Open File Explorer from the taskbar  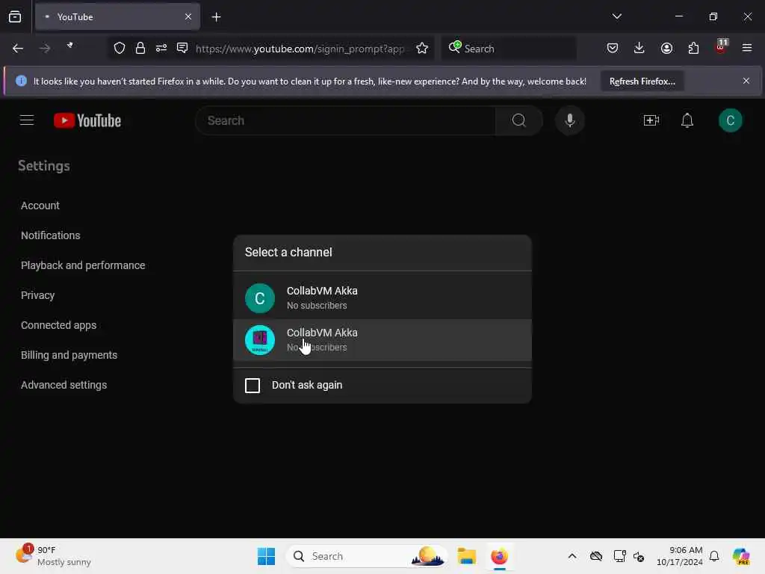point(466,556)
